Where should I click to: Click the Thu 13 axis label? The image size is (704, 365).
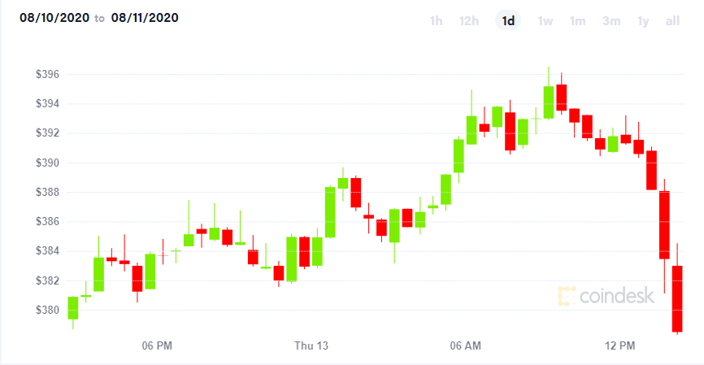coord(311,345)
